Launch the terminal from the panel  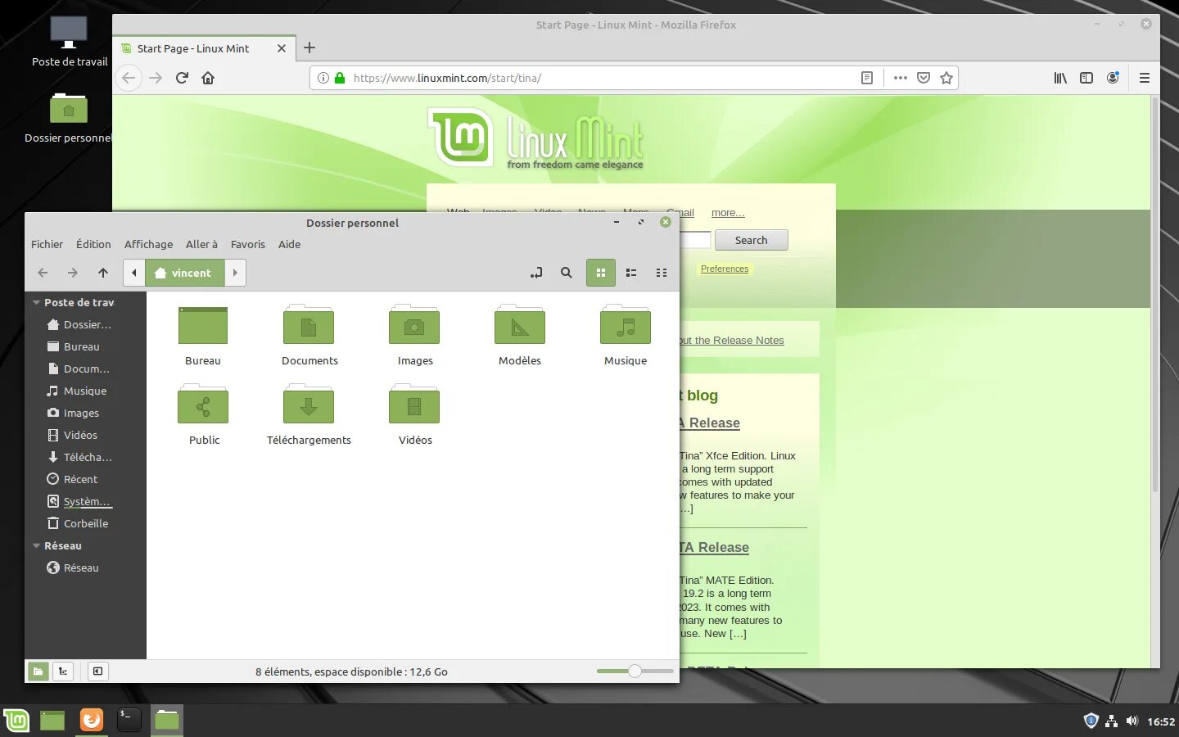[129, 721]
